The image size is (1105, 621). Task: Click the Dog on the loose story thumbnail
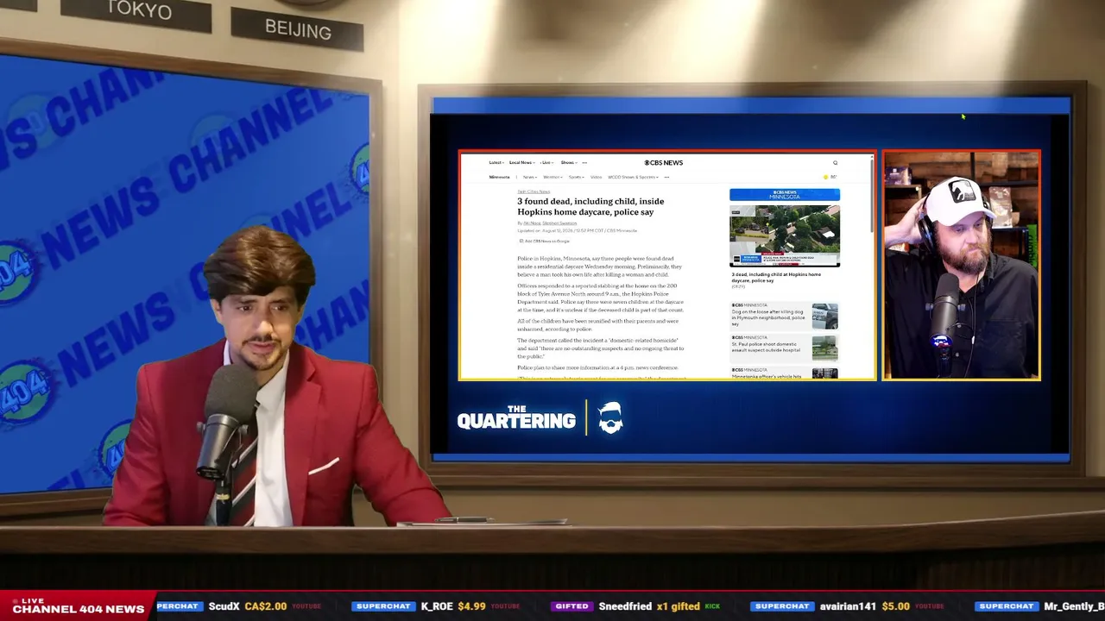pos(824,316)
